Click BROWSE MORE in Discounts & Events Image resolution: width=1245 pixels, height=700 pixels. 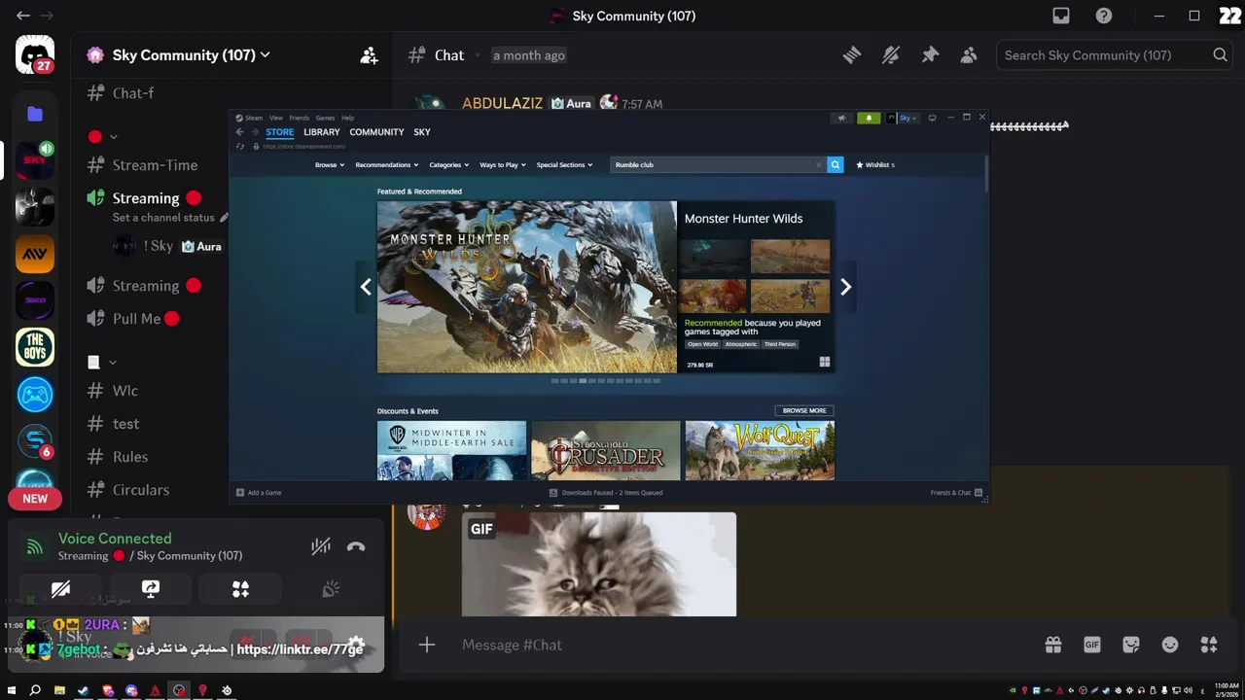[804, 410]
